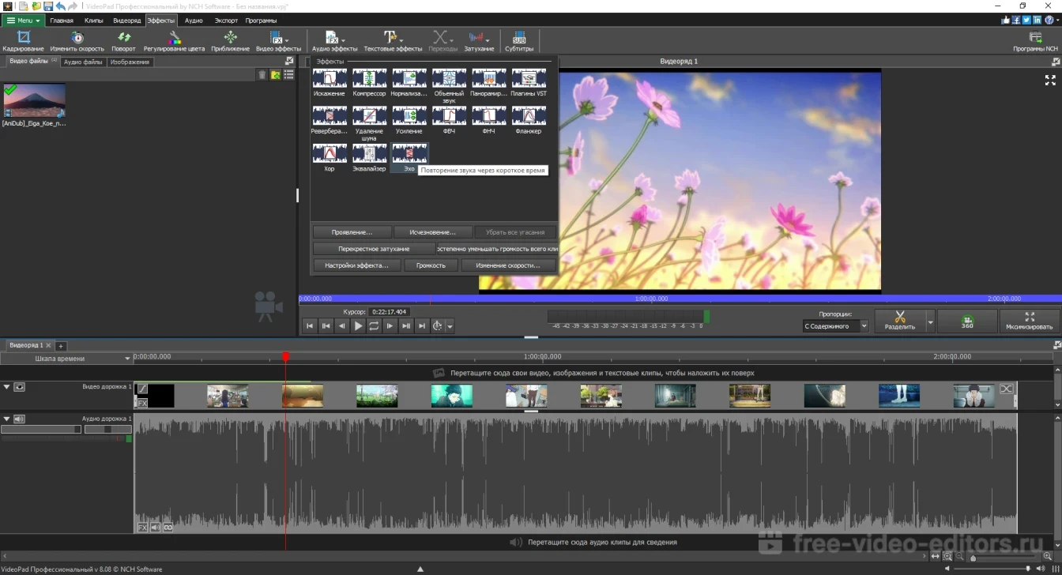1062x575 pixels.
Task: Collapse the Аудио дорожка 1 track triangle
Action: point(7,419)
